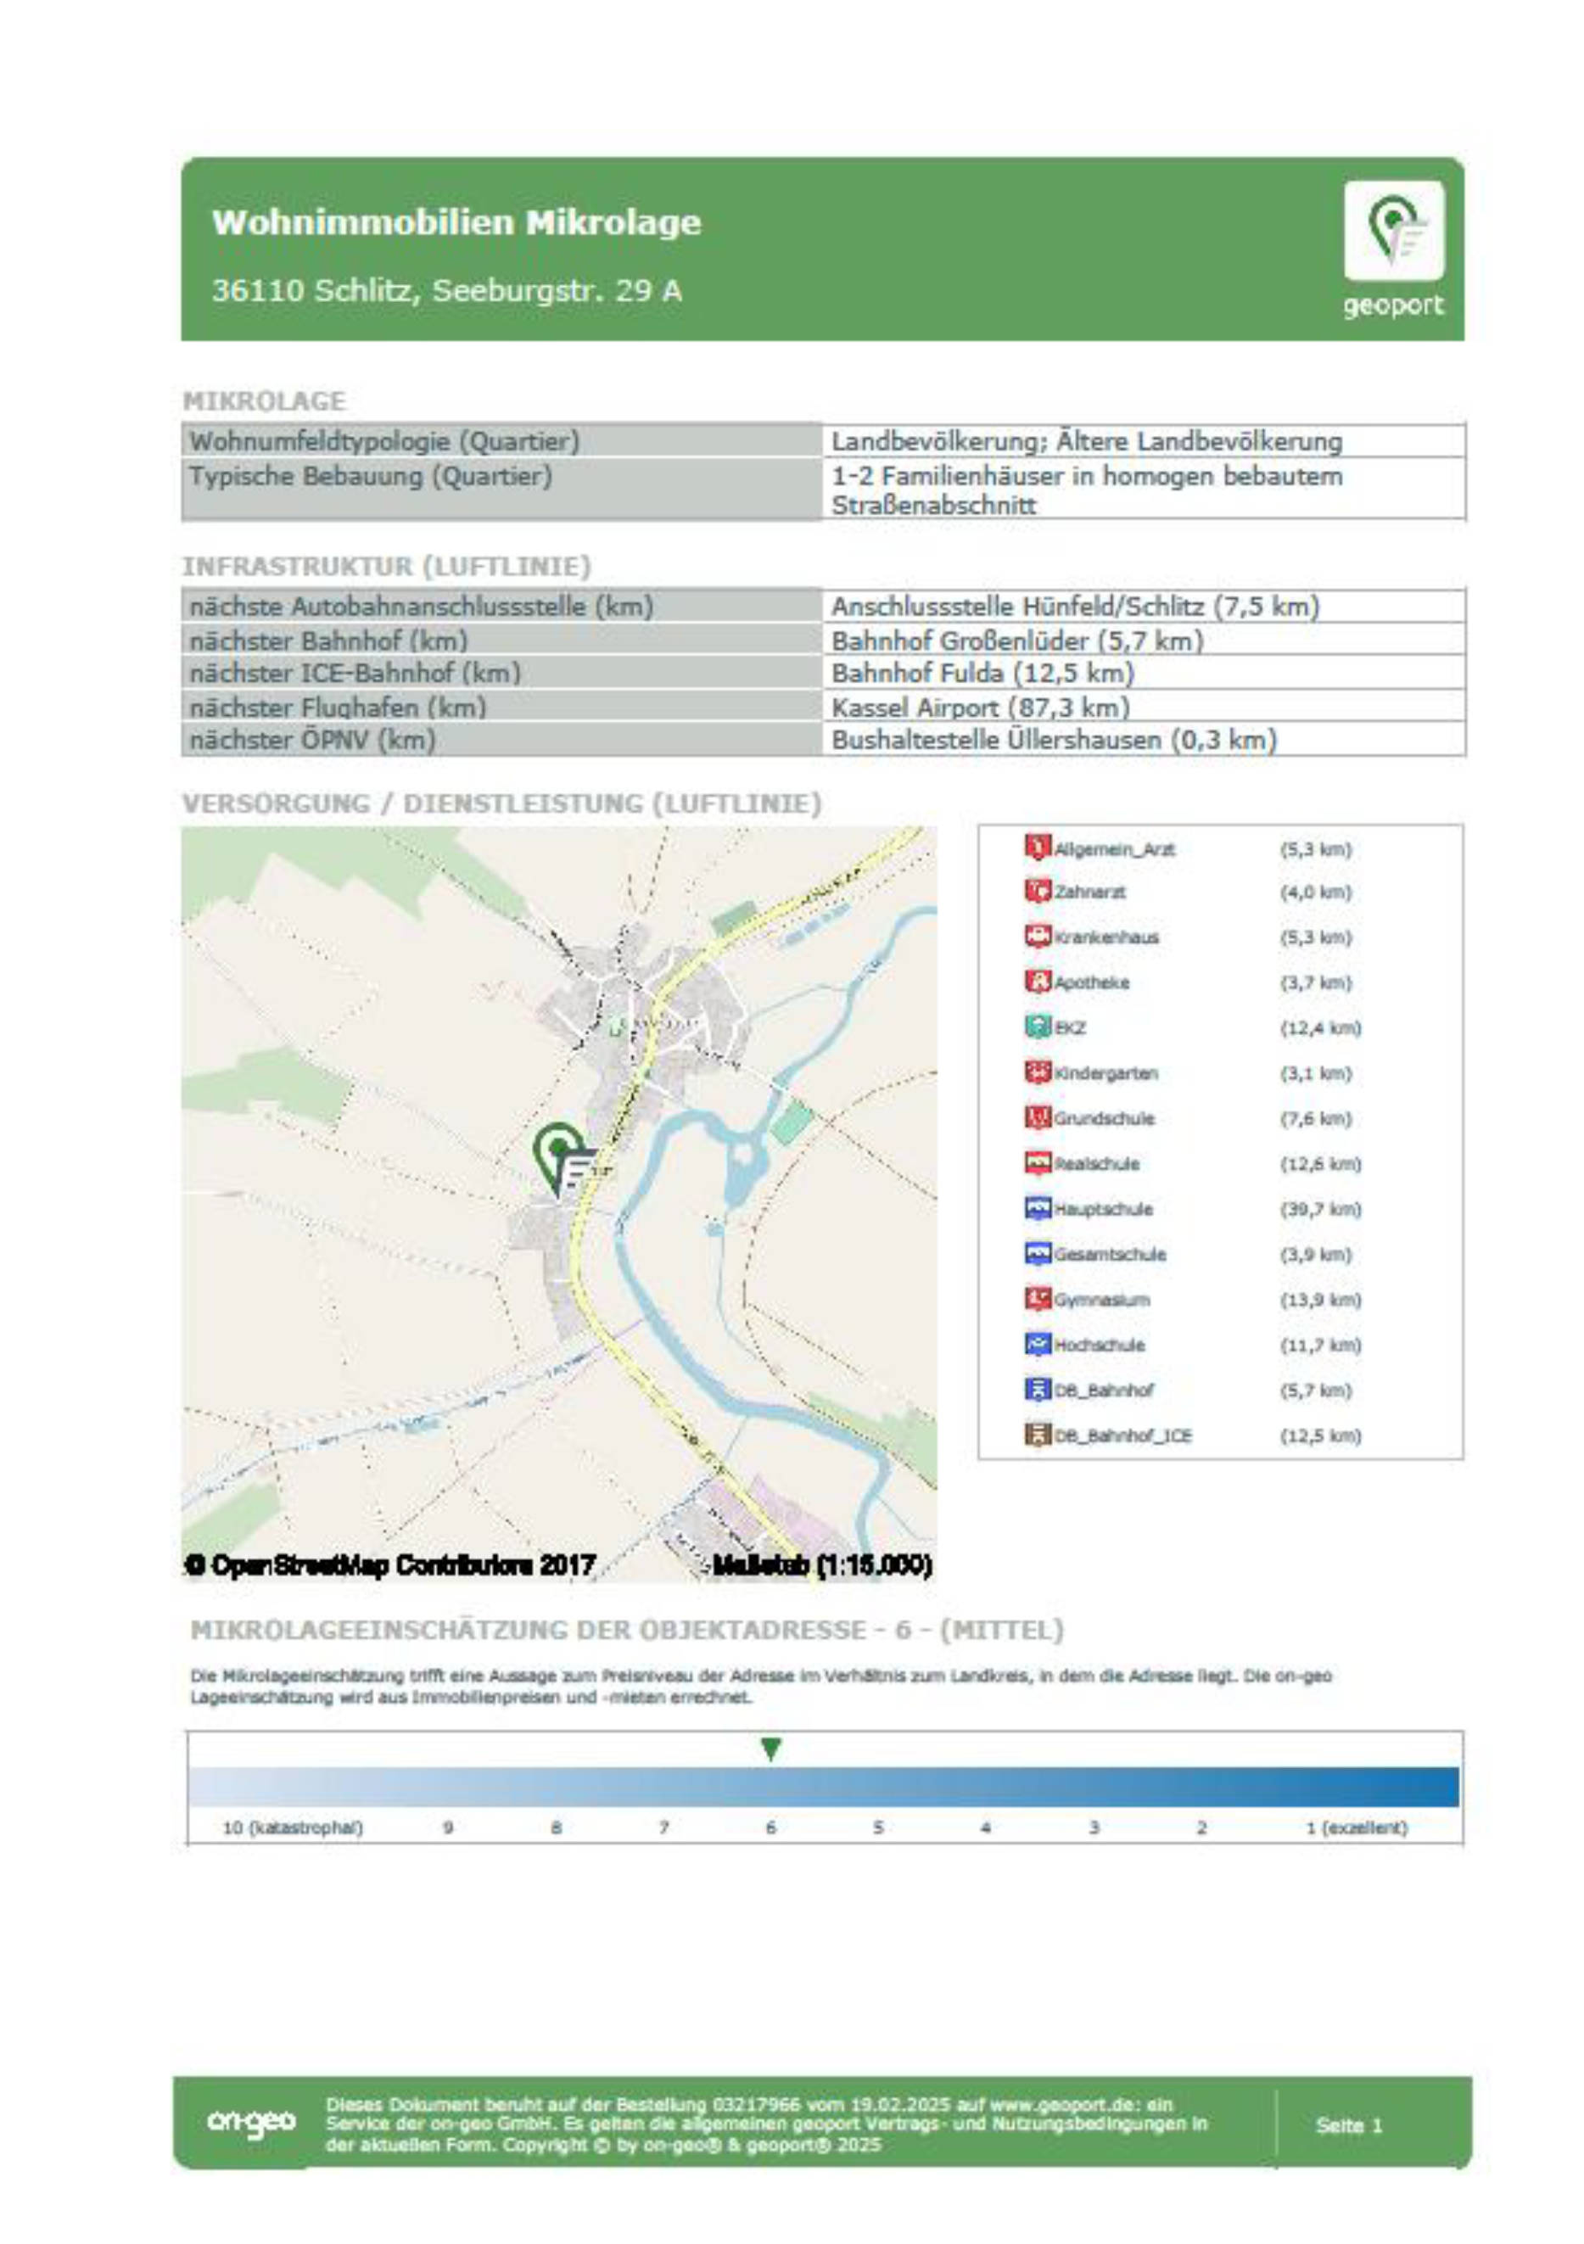Click nächster Flughafen (km) label
This screenshot has width=1584, height=2244.
(x=337, y=707)
